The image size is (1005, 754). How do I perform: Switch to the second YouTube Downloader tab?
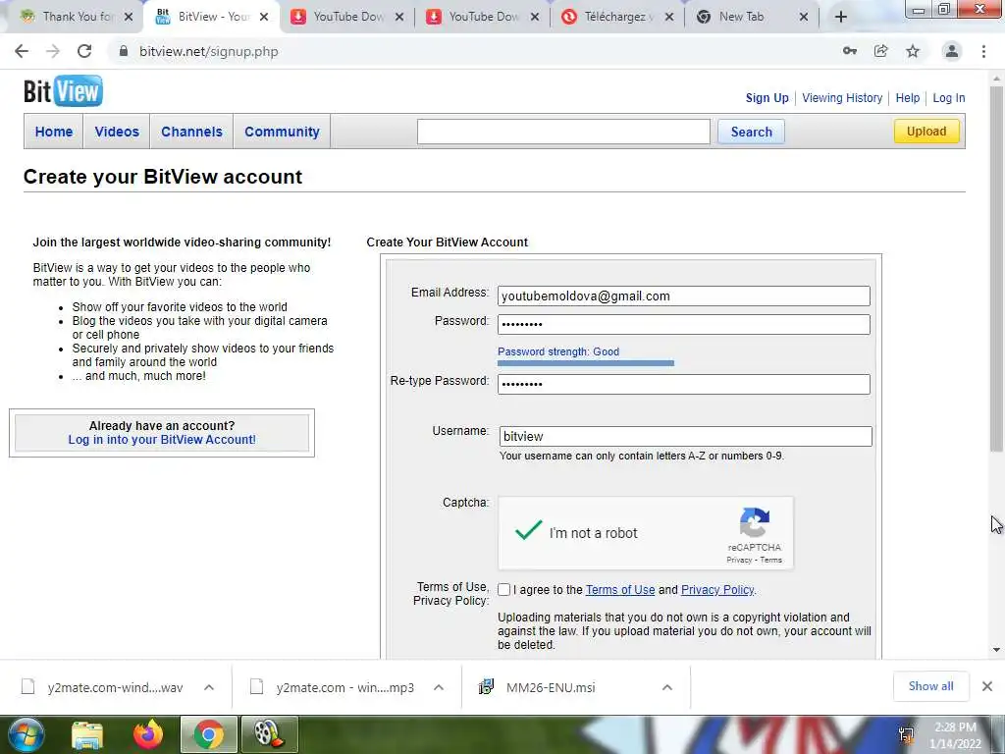tap(482, 17)
